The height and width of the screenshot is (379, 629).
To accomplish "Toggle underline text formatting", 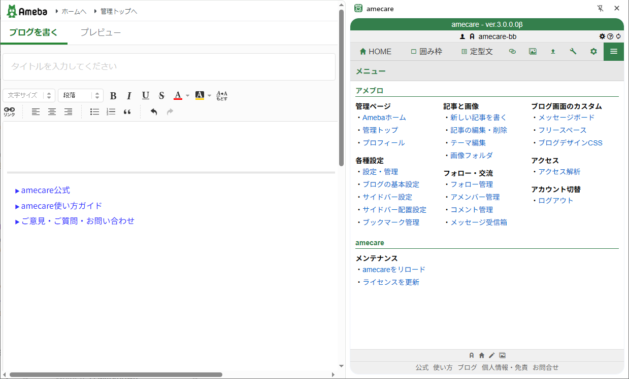I will pyautogui.click(x=145, y=96).
